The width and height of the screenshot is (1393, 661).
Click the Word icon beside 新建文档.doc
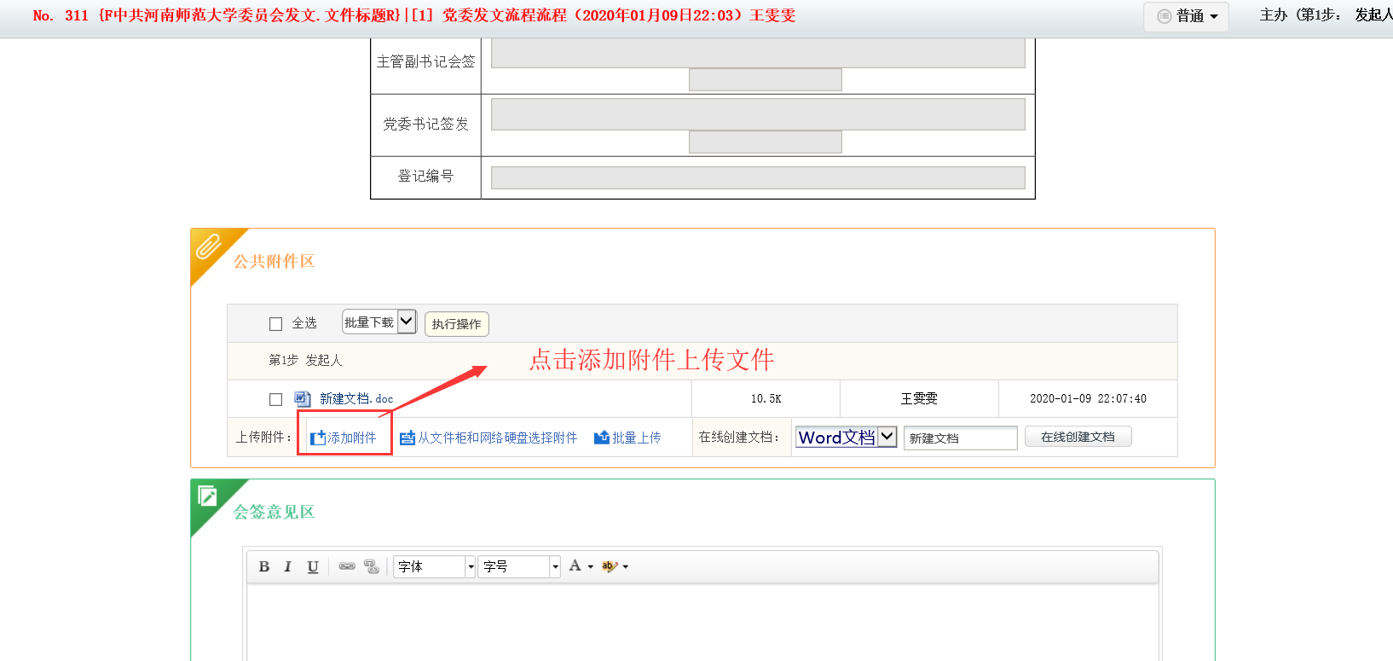302,398
